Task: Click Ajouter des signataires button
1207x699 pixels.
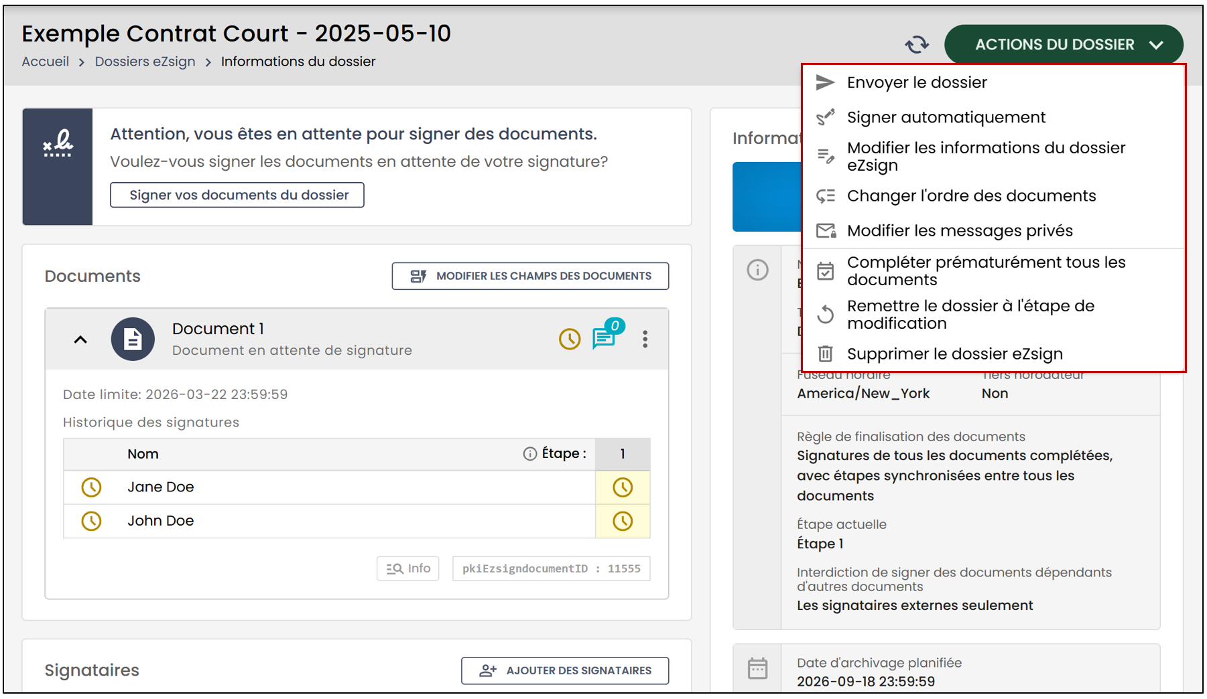Action: click(x=565, y=670)
